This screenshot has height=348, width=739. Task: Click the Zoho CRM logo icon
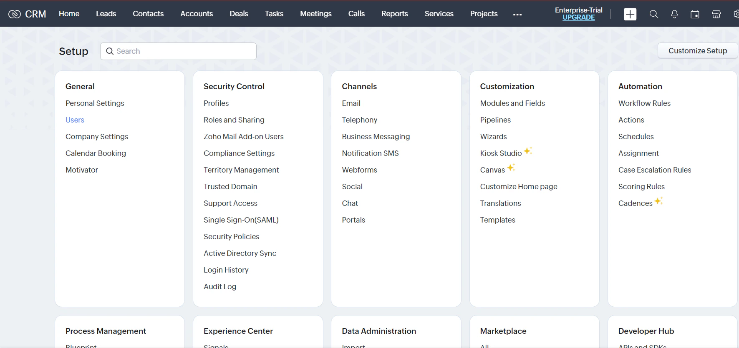click(x=15, y=14)
